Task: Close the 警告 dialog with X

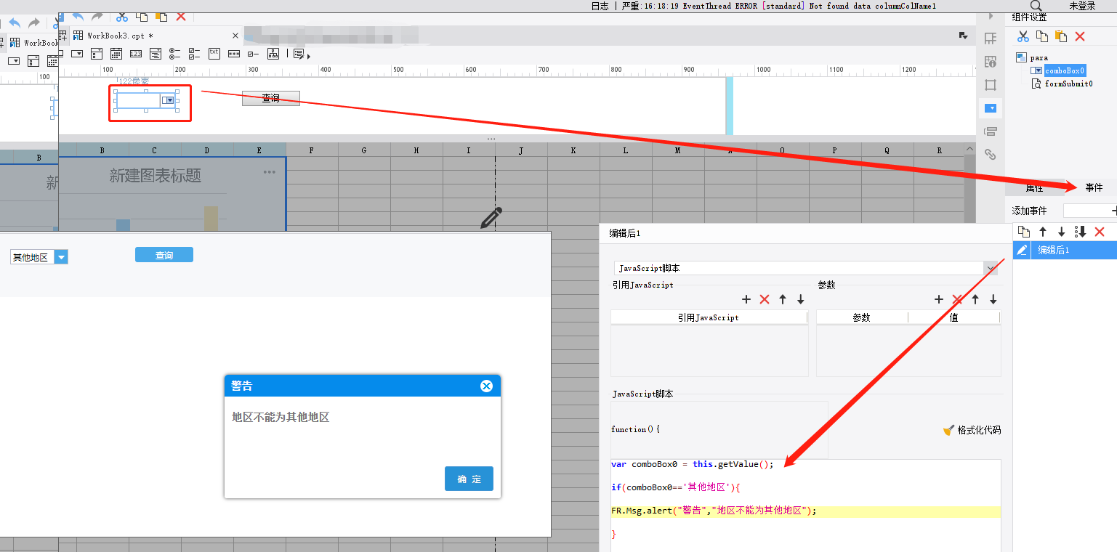Action: (487, 386)
